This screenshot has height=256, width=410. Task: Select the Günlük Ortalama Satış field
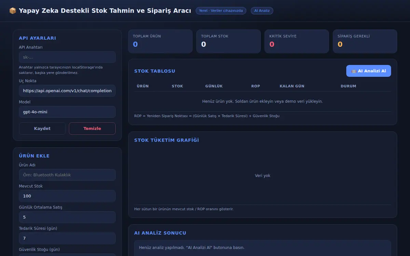tap(67, 217)
